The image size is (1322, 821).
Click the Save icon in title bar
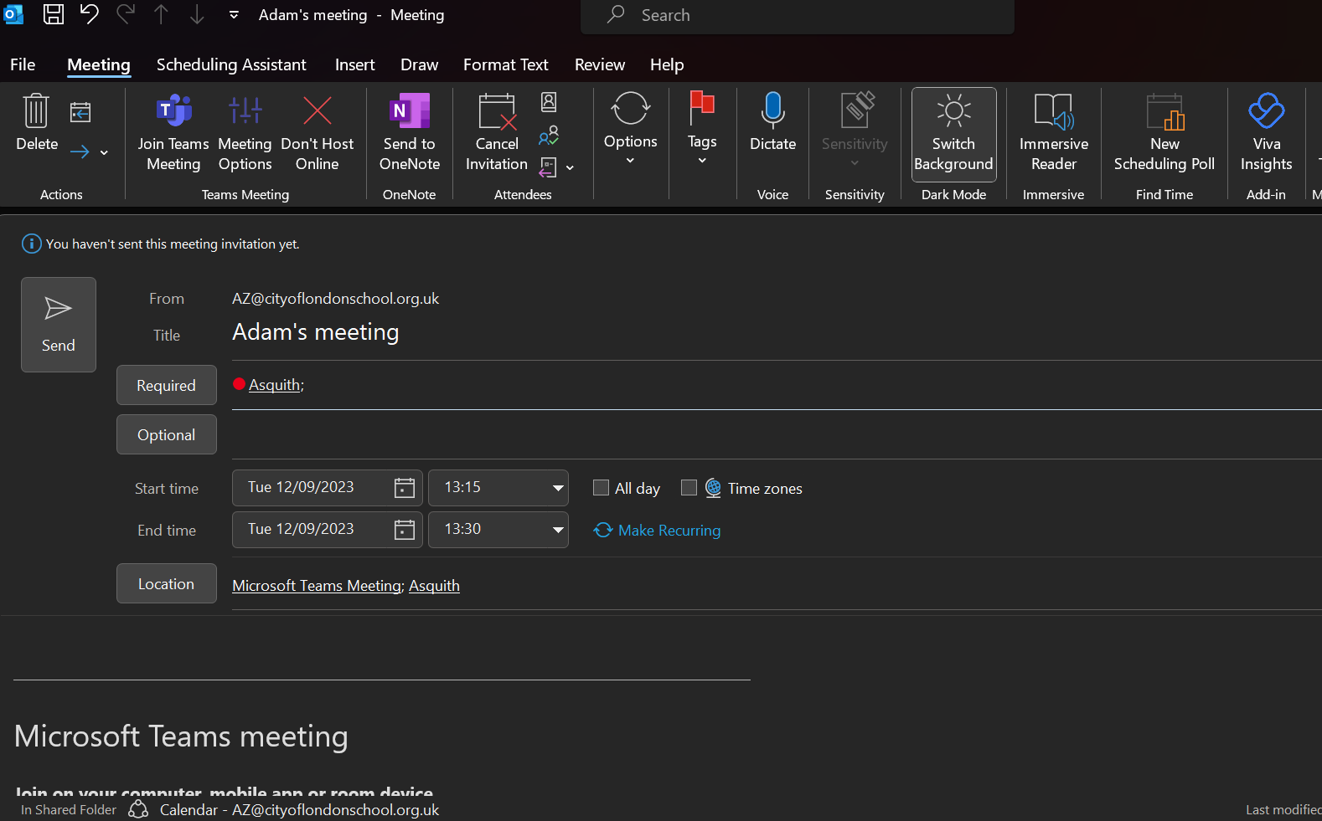(54, 14)
